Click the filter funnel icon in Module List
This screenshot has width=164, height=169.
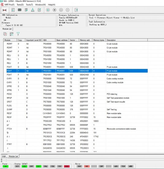tap(18, 34)
